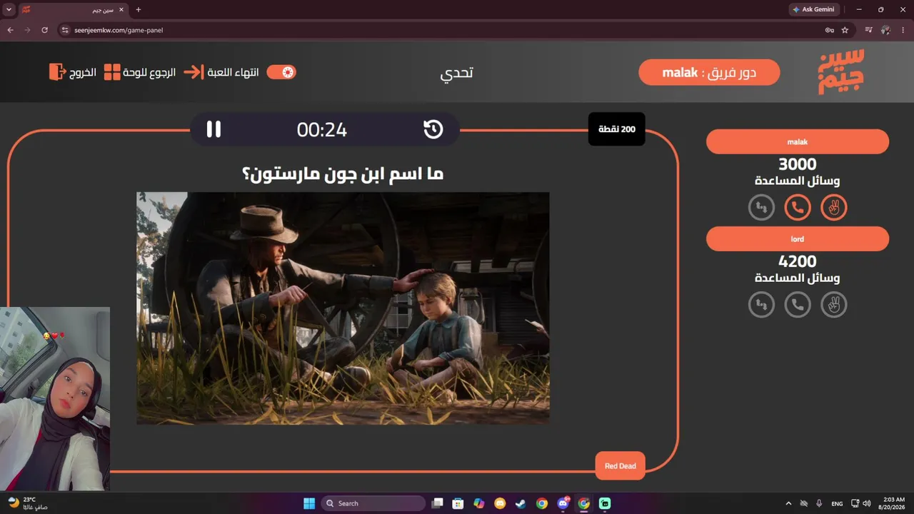
Task: Use malak's two-answers hand lifeline
Action: pos(833,208)
